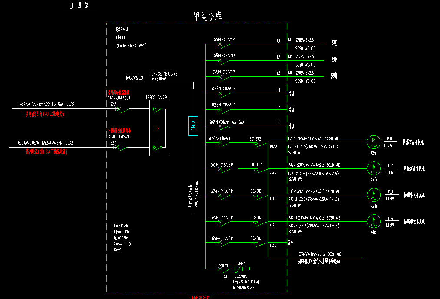Click the red triangle inside the transfer switch
This screenshot has height=299, width=440.
[156, 128]
